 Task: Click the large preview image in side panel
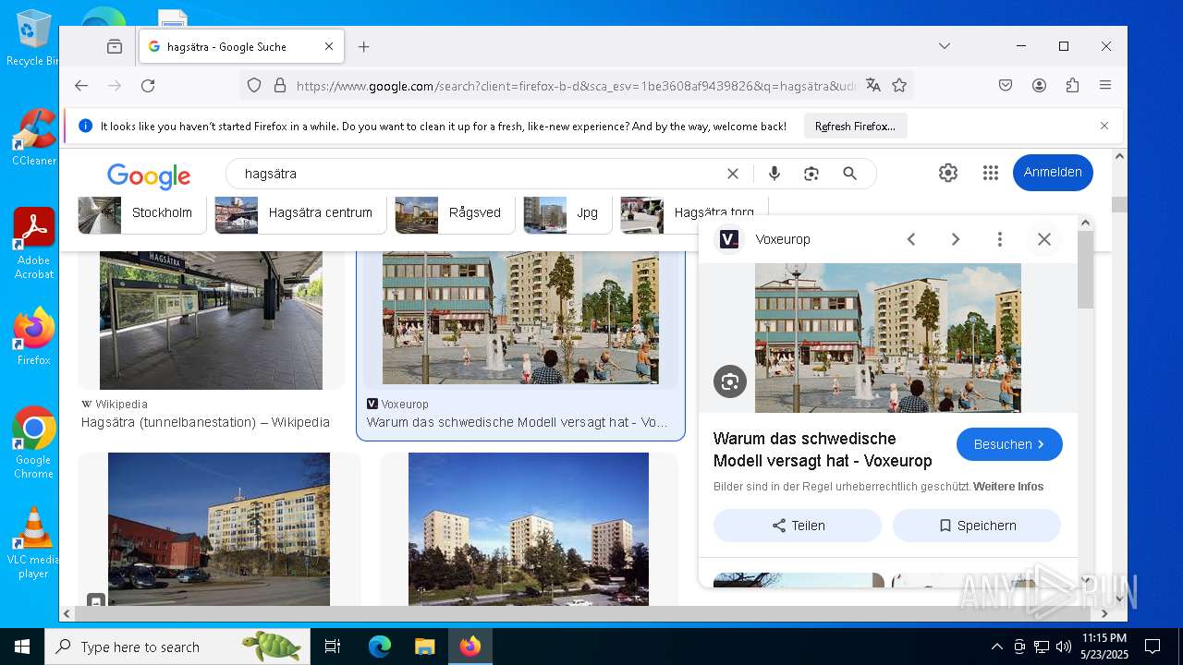888,338
